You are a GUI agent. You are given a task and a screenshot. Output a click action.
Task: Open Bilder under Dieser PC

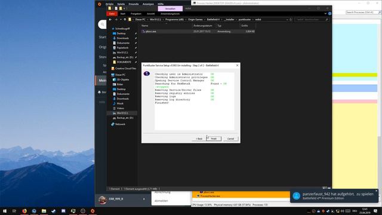[120, 84]
